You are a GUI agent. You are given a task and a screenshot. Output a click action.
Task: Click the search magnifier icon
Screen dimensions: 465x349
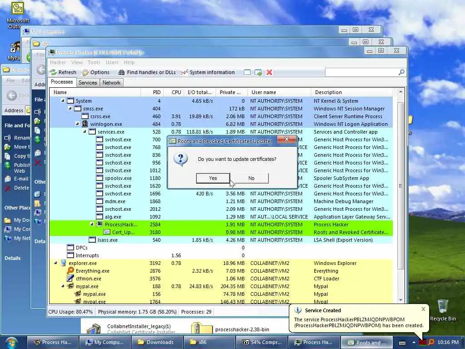pyautogui.click(x=401, y=72)
